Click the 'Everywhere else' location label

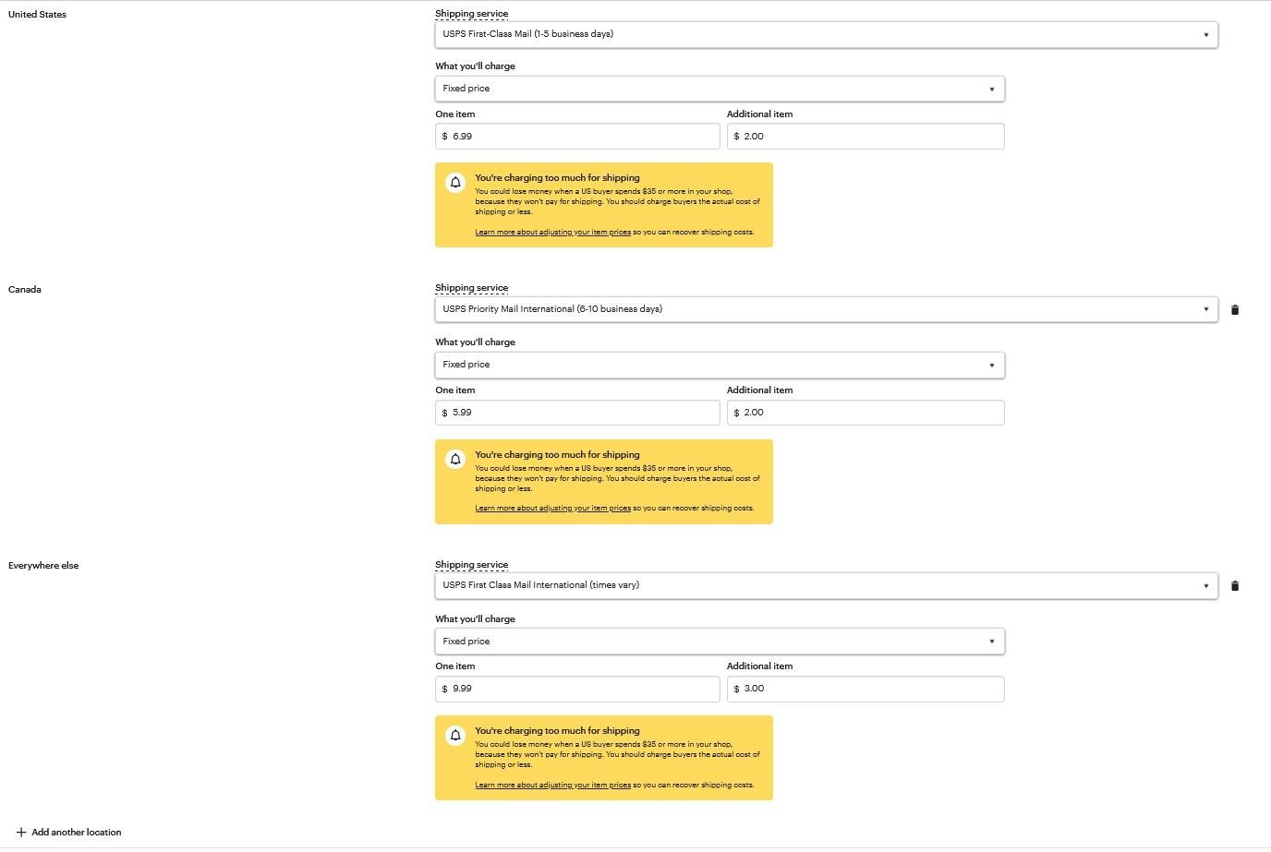point(43,566)
